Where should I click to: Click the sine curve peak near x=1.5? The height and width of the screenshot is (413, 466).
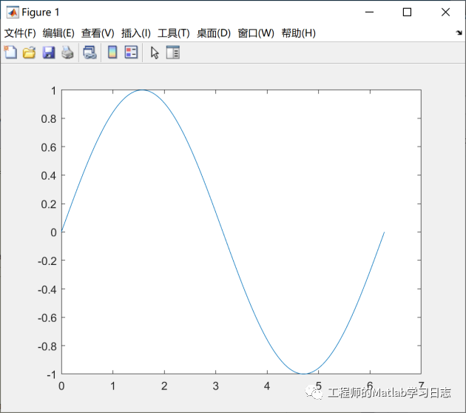click(x=142, y=90)
